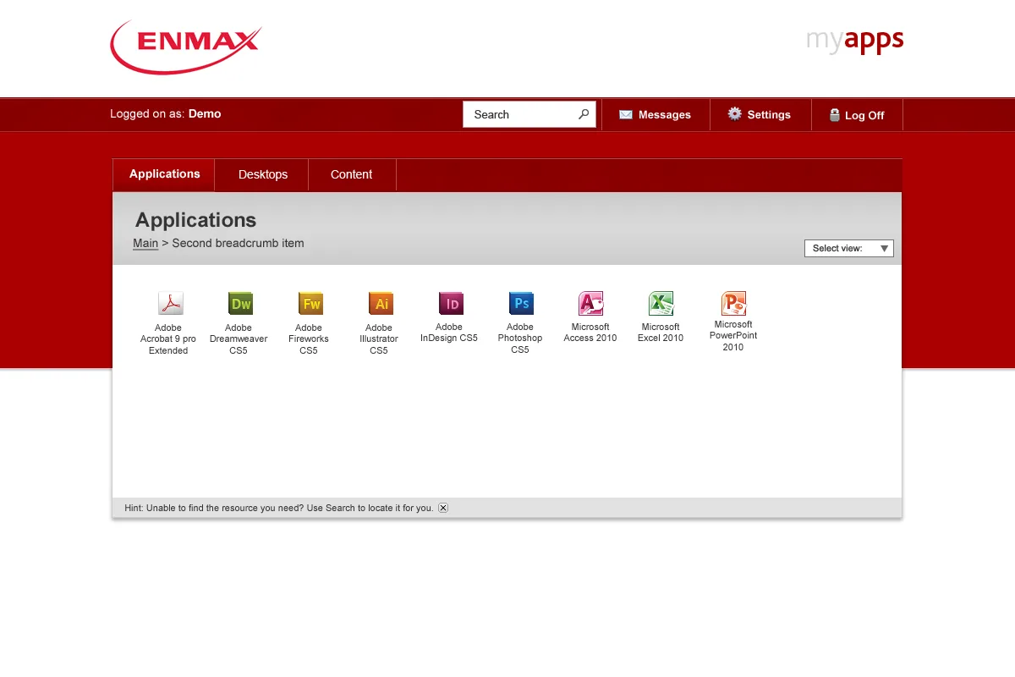Click the ENMAX logo
This screenshot has width=1015, height=677.
186,47
